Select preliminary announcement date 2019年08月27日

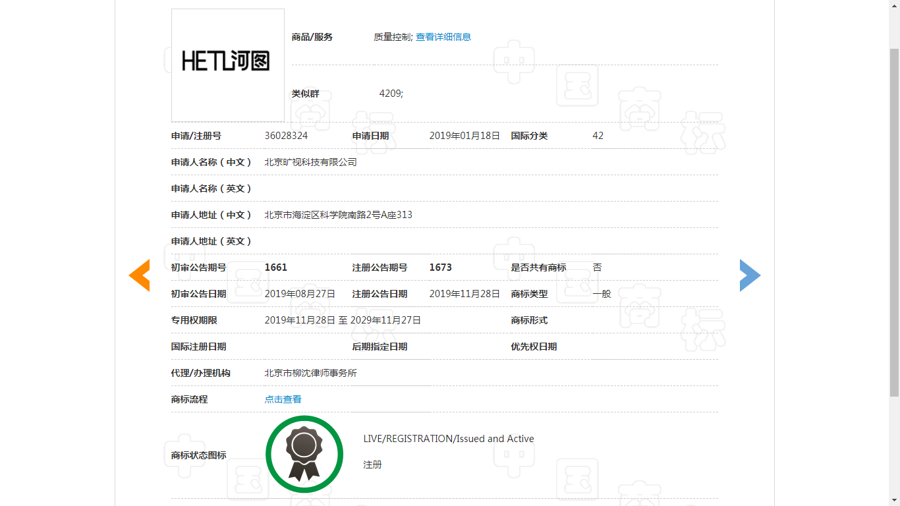click(300, 294)
